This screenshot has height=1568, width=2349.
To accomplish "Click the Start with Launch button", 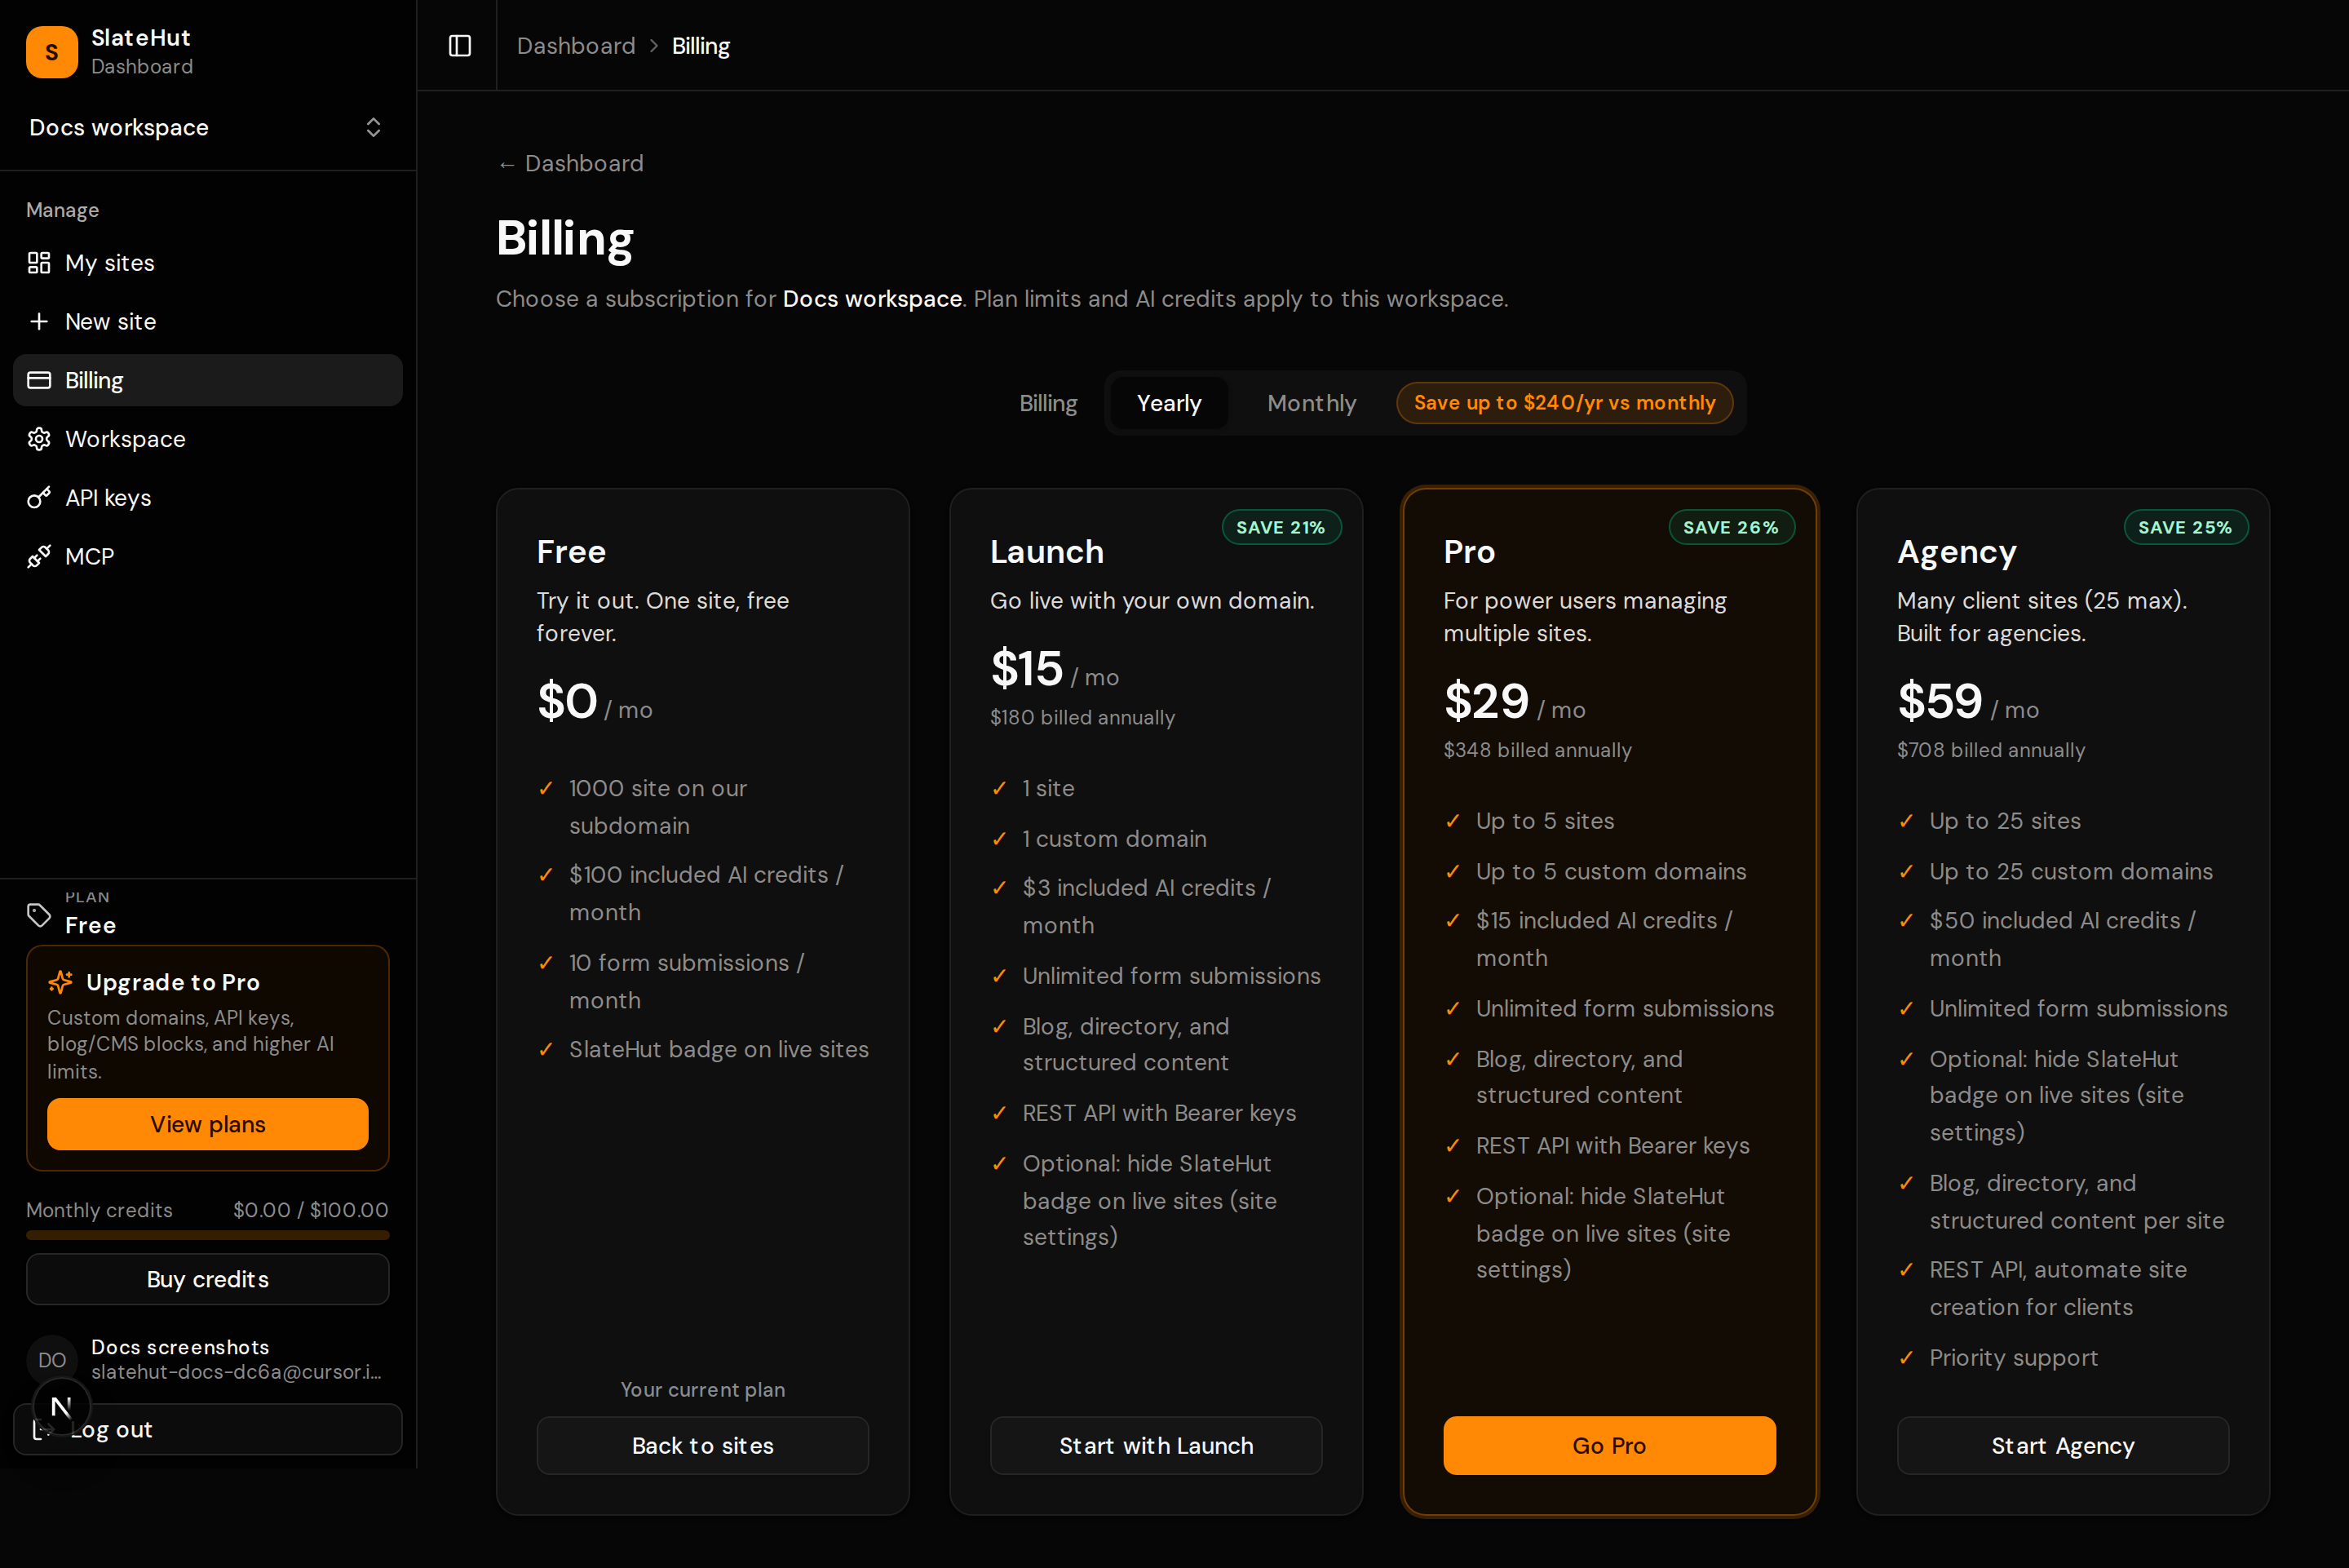I will tap(1157, 1445).
